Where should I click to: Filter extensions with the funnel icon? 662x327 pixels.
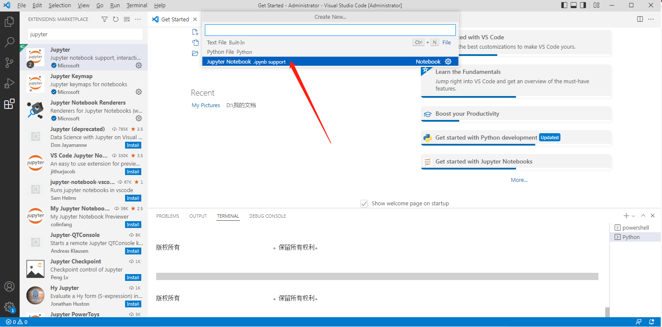(x=105, y=19)
